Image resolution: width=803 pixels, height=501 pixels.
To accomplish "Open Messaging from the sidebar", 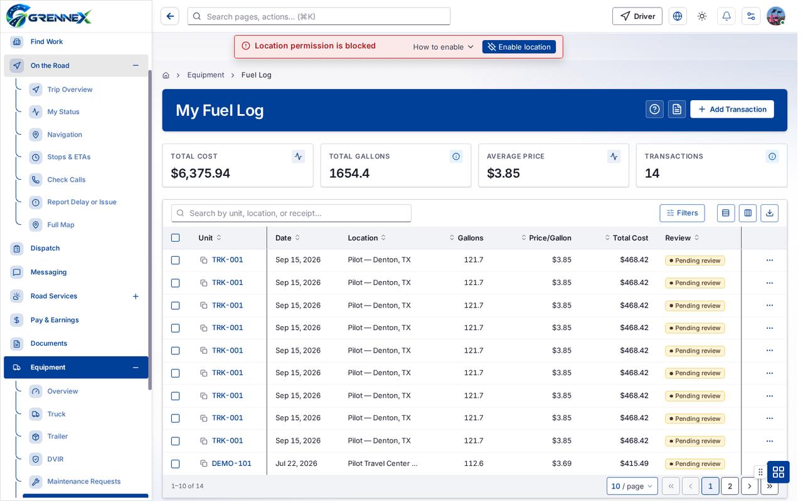I will coord(48,272).
